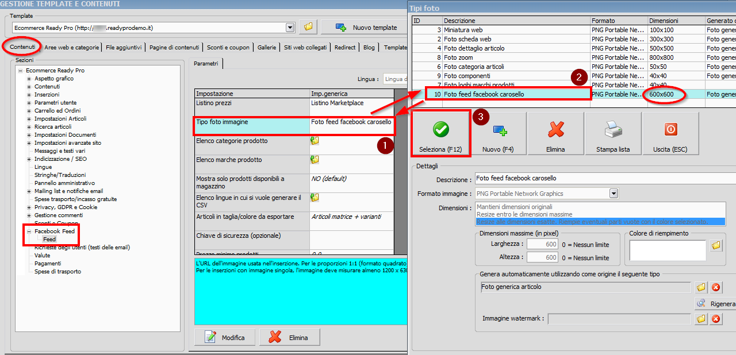
Task: Select the Spese di trasporto tree item
Action: pyautogui.click(x=57, y=272)
